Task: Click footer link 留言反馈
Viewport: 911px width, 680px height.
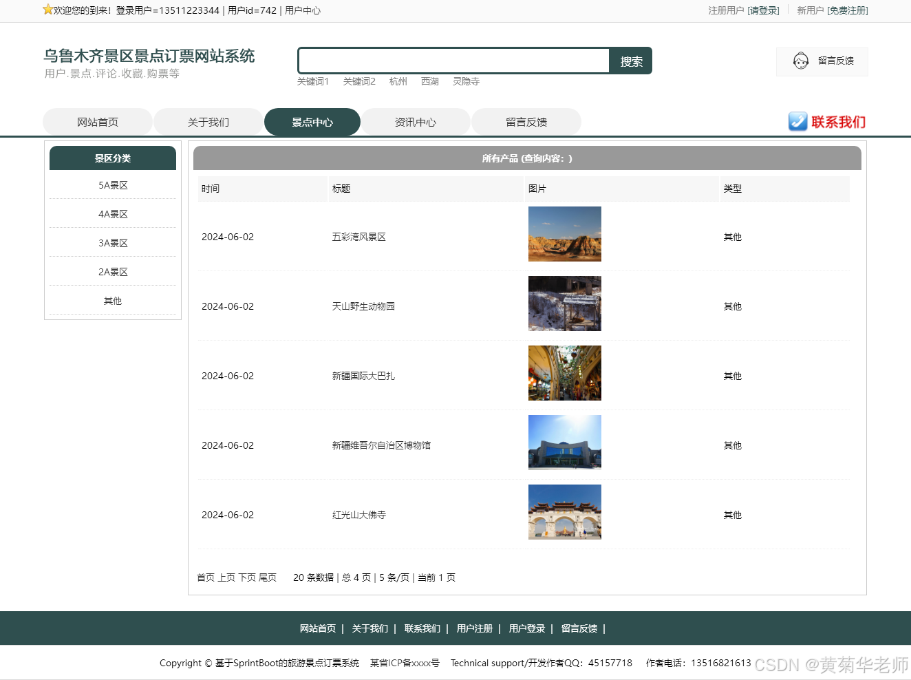Action: point(579,628)
